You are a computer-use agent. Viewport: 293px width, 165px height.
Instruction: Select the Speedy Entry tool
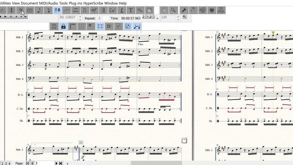[x=48, y=10]
